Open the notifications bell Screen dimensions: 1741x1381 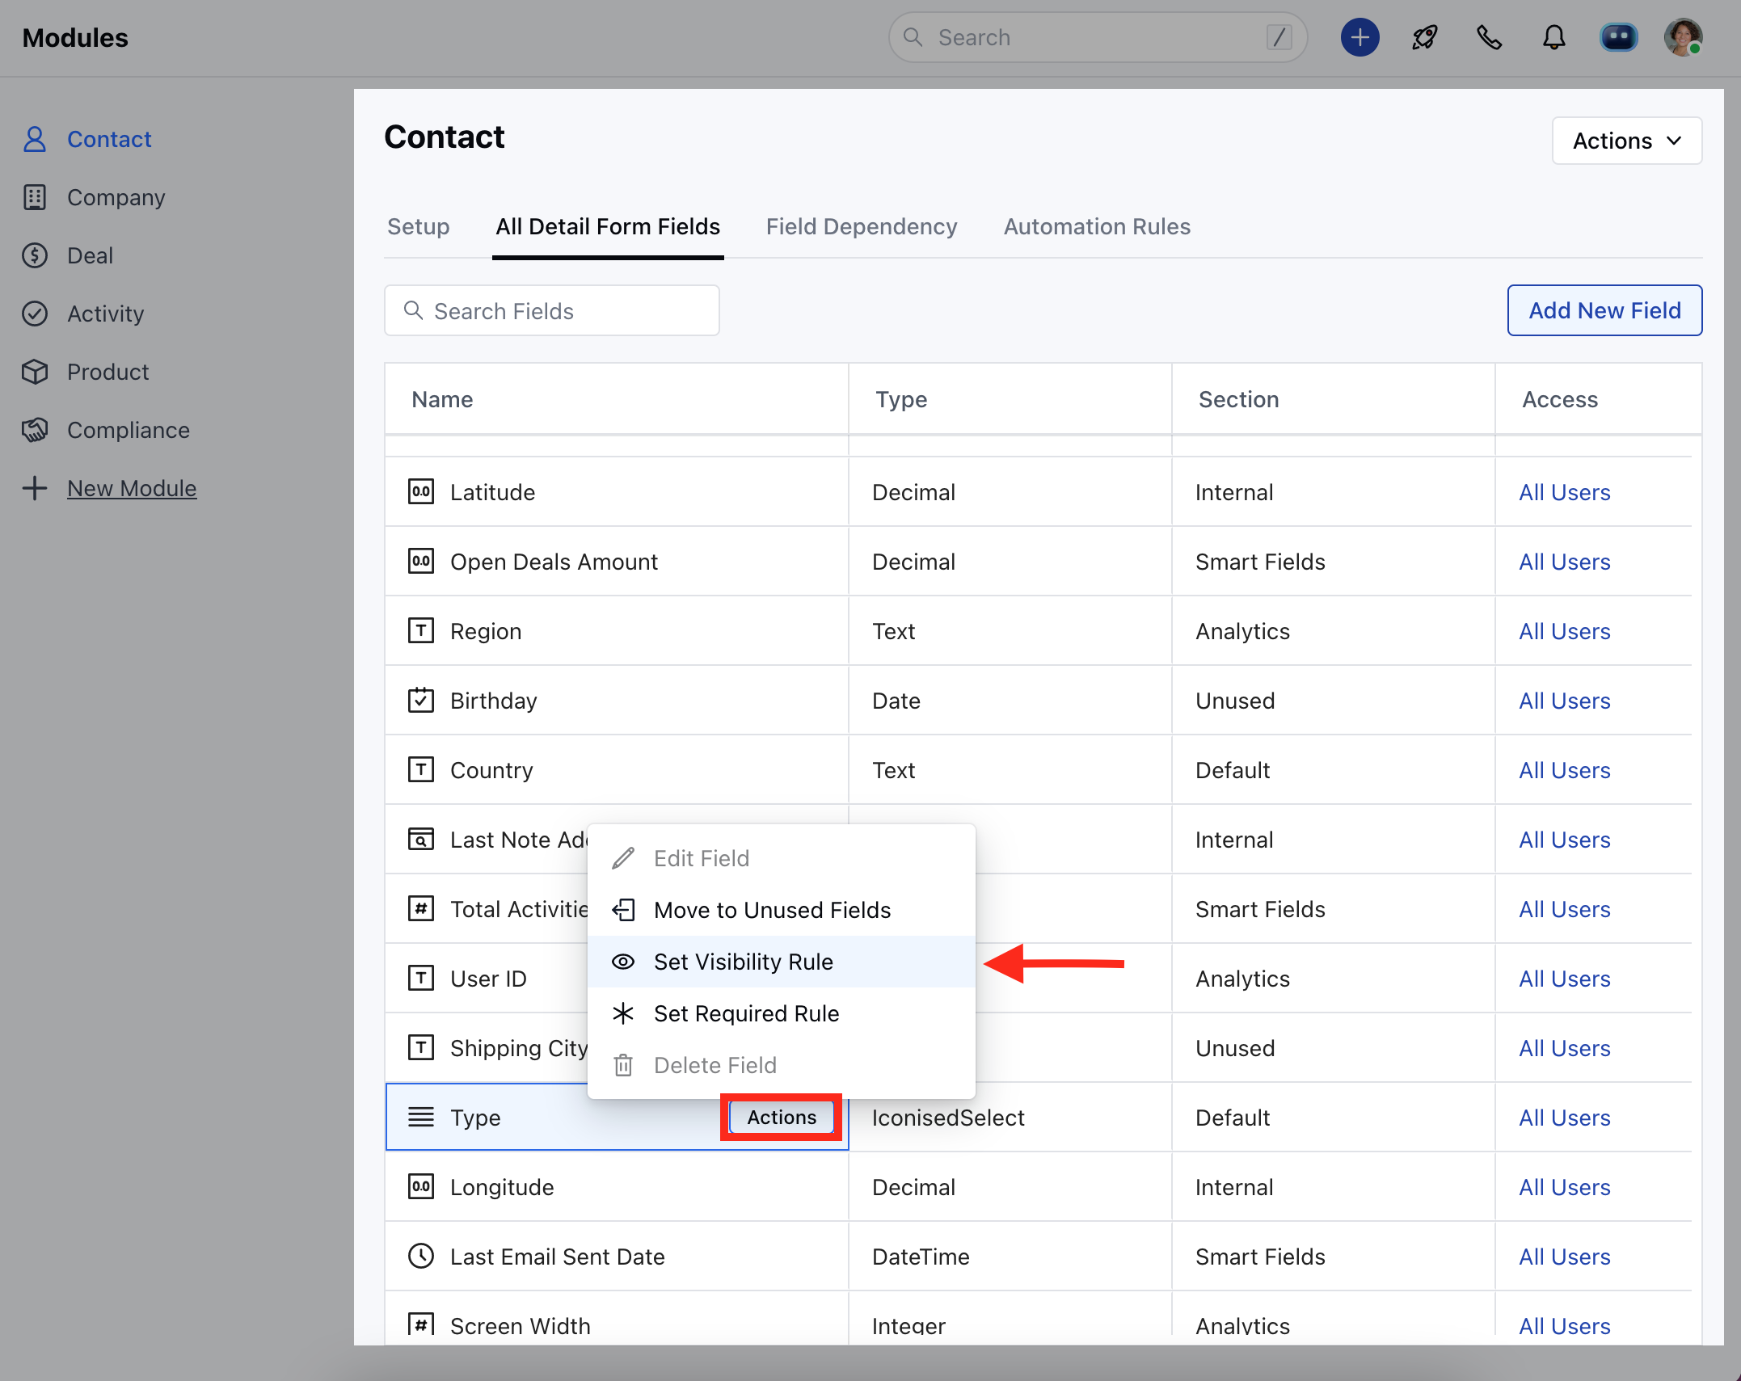click(x=1553, y=37)
